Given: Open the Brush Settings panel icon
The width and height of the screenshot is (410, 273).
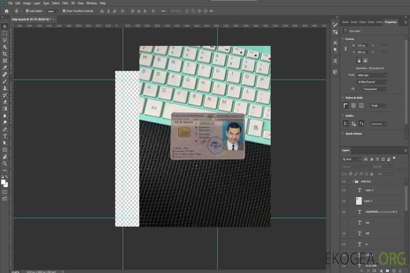Looking at the screenshot, I should point(335,25).
